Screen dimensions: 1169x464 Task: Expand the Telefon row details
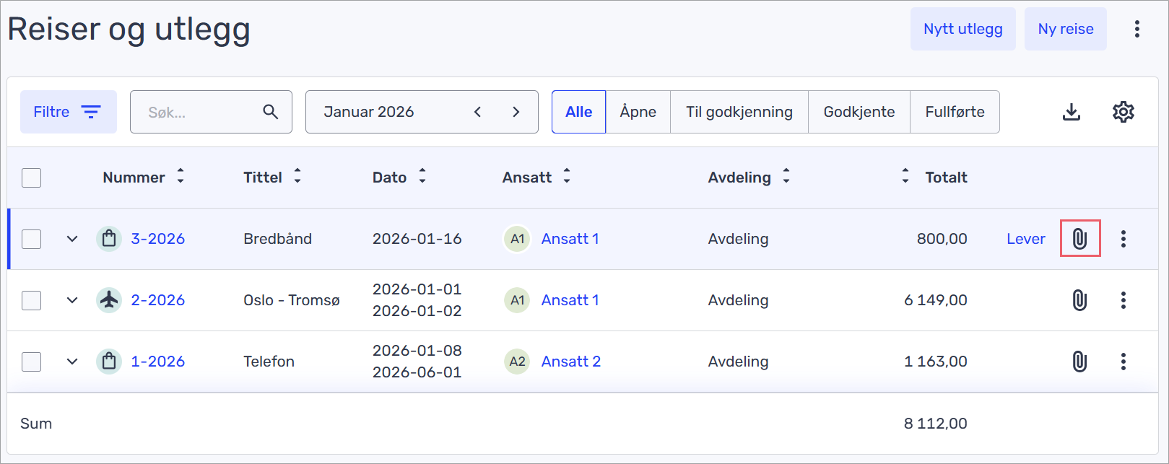click(72, 362)
